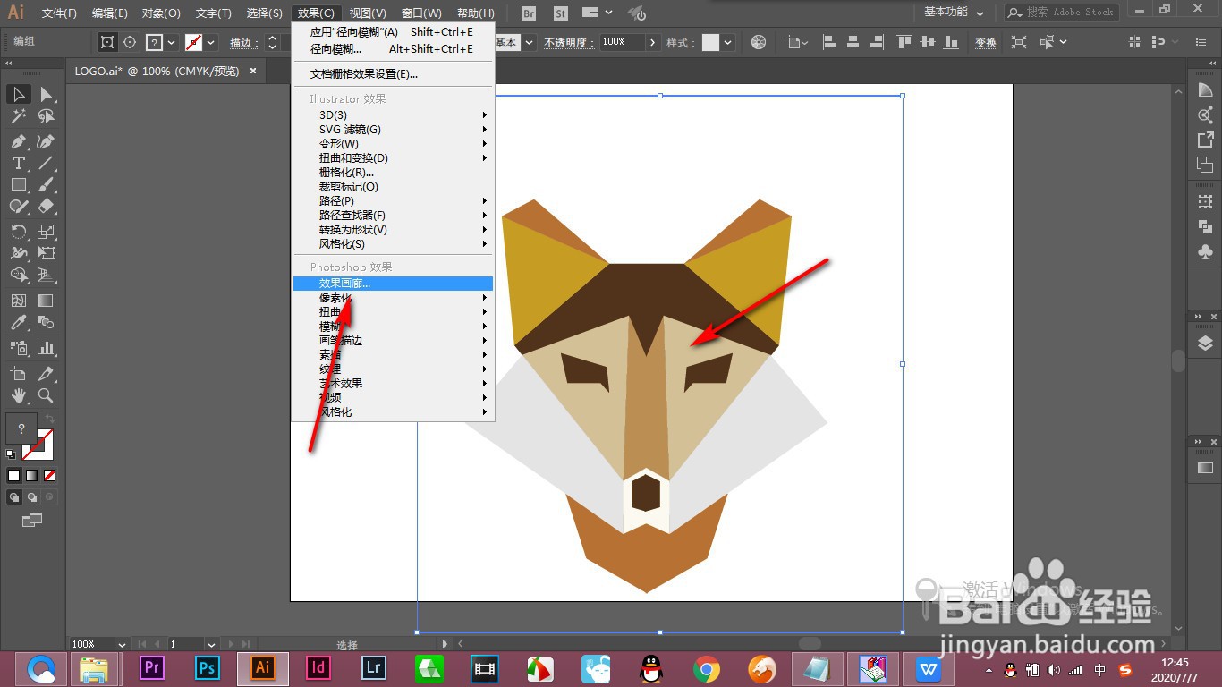Select the Curvature tool
Viewport: 1222px width, 687px height.
point(47,141)
